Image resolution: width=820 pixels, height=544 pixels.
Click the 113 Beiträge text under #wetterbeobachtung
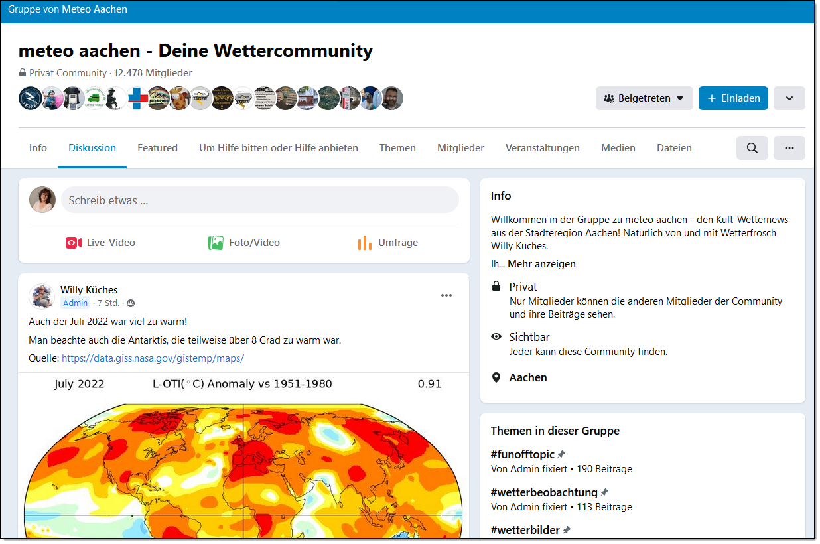click(x=604, y=507)
